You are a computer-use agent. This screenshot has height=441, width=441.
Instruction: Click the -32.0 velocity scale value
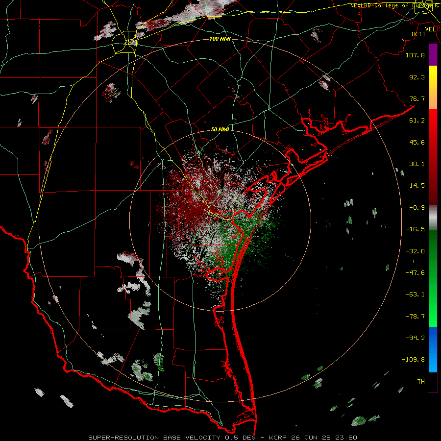click(415, 251)
